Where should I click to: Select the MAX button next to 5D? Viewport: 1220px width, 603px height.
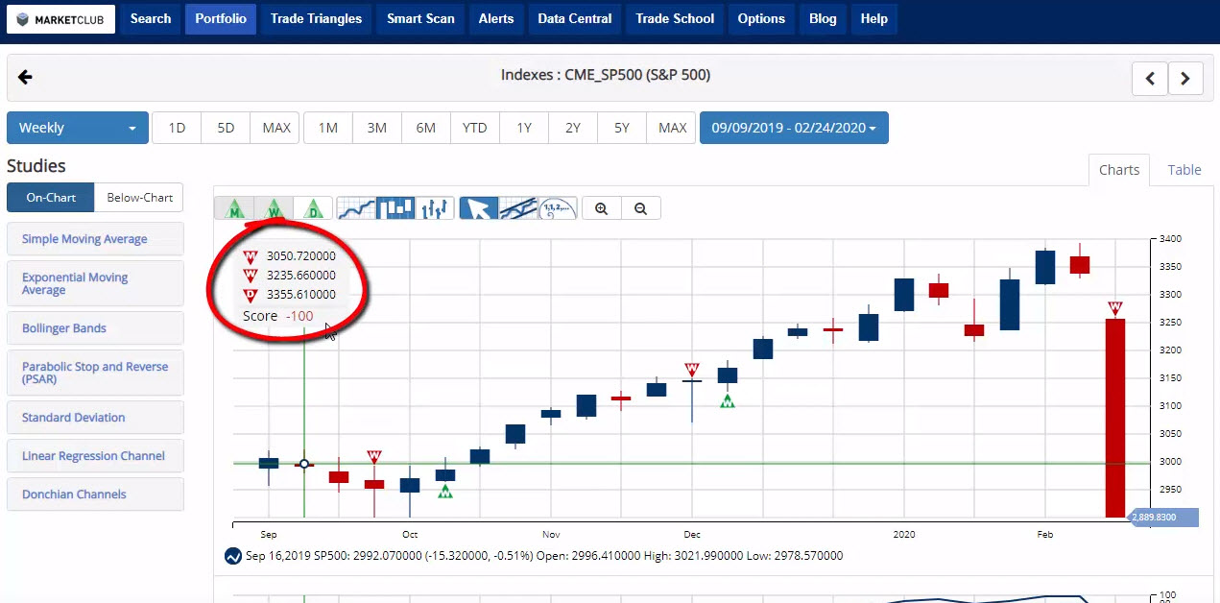(275, 128)
